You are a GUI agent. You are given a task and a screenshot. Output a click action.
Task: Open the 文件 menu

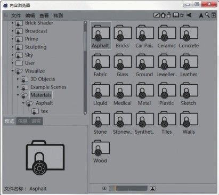pos(16,15)
